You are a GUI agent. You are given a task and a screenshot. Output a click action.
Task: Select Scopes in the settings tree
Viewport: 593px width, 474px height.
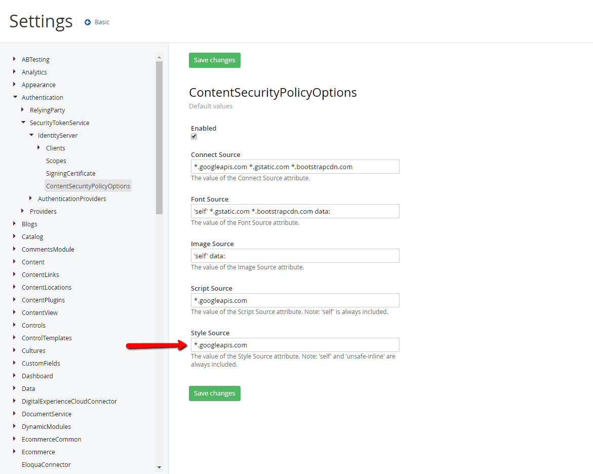(x=56, y=161)
